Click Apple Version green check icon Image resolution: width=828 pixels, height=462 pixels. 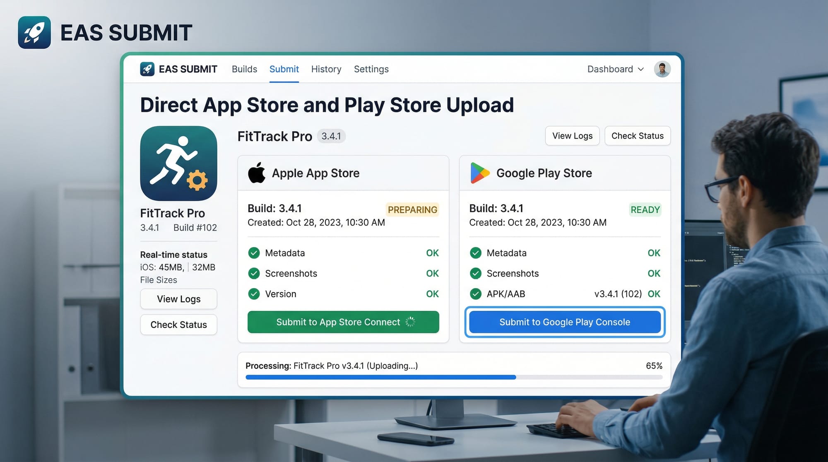tap(254, 294)
